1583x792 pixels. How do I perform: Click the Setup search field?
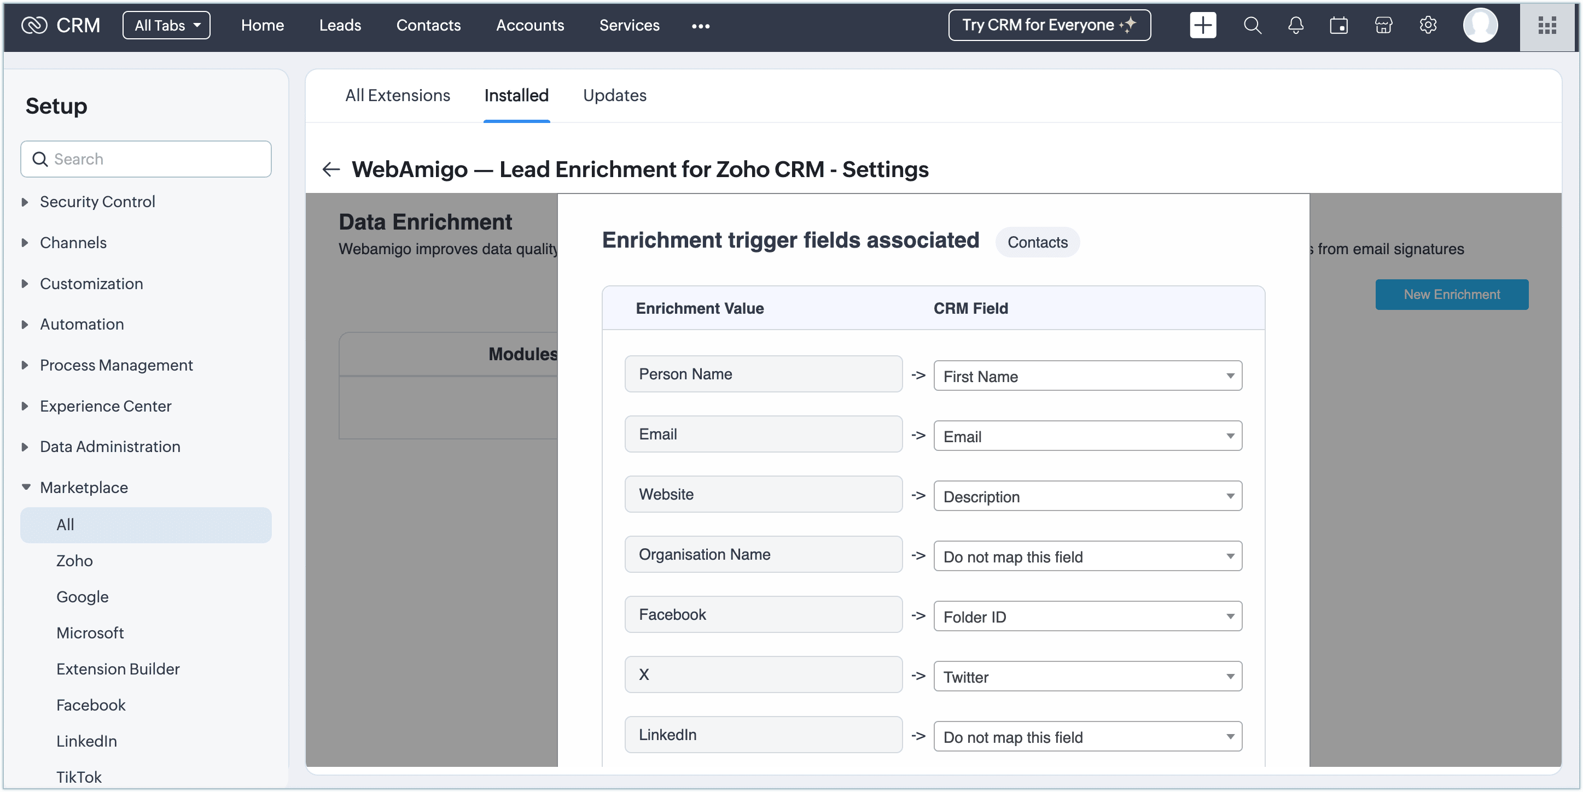click(146, 159)
